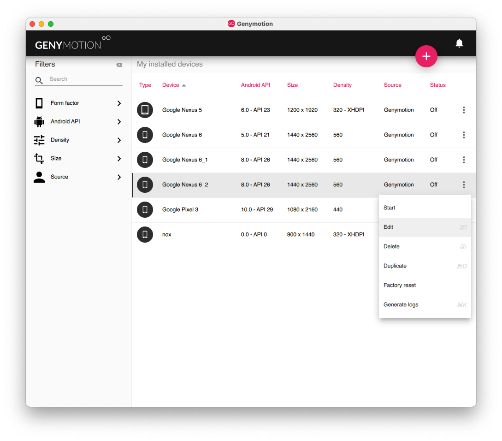Choose Factory reset from the context menu
Viewport: 502px width, 441px height.
point(425,285)
